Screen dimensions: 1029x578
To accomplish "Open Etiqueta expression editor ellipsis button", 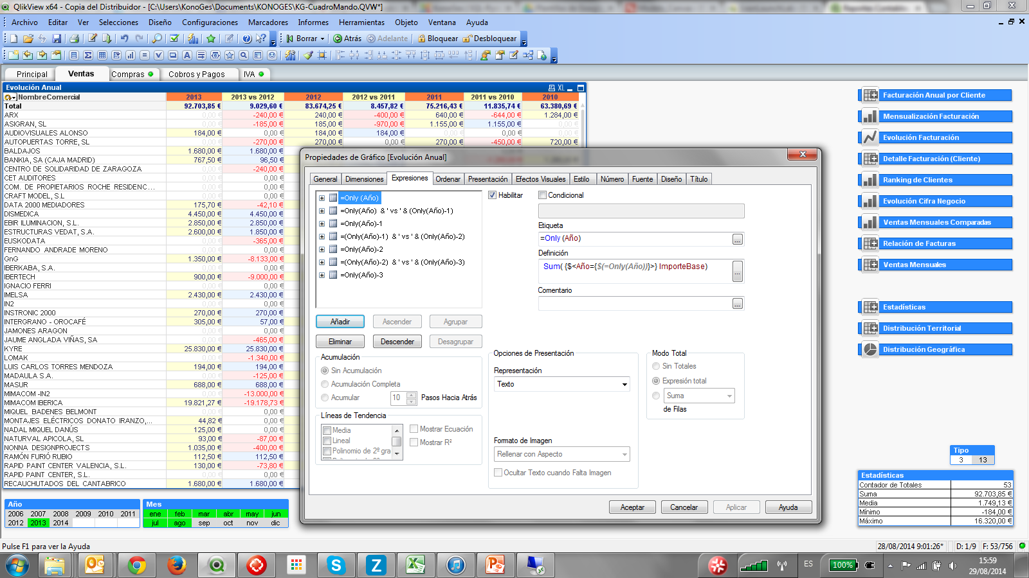I will point(737,239).
